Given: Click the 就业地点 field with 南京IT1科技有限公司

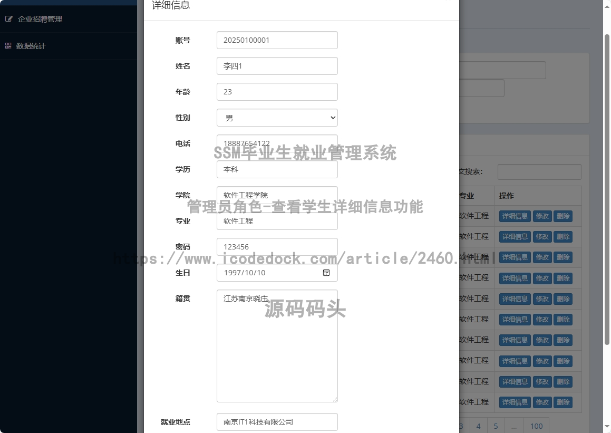Looking at the screenshot, I should tap(277, 422).
